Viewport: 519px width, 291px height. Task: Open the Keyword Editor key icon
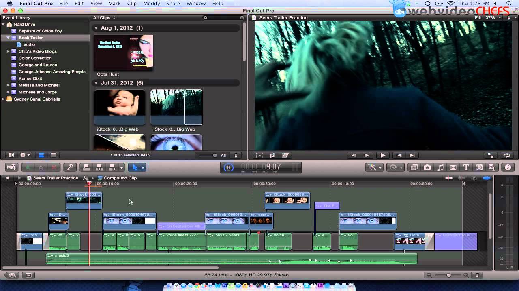coord(70,167)
